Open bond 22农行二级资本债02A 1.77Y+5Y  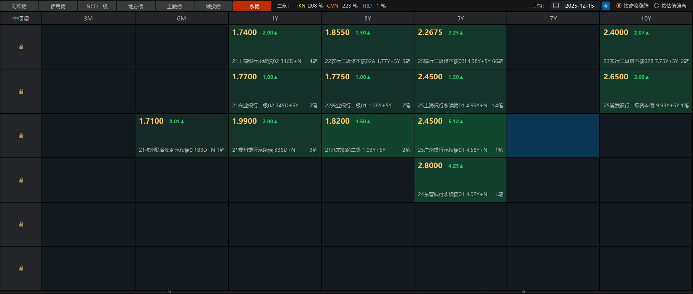click(362, 61)
